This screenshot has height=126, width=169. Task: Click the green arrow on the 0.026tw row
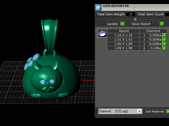(x=164, y=44)
